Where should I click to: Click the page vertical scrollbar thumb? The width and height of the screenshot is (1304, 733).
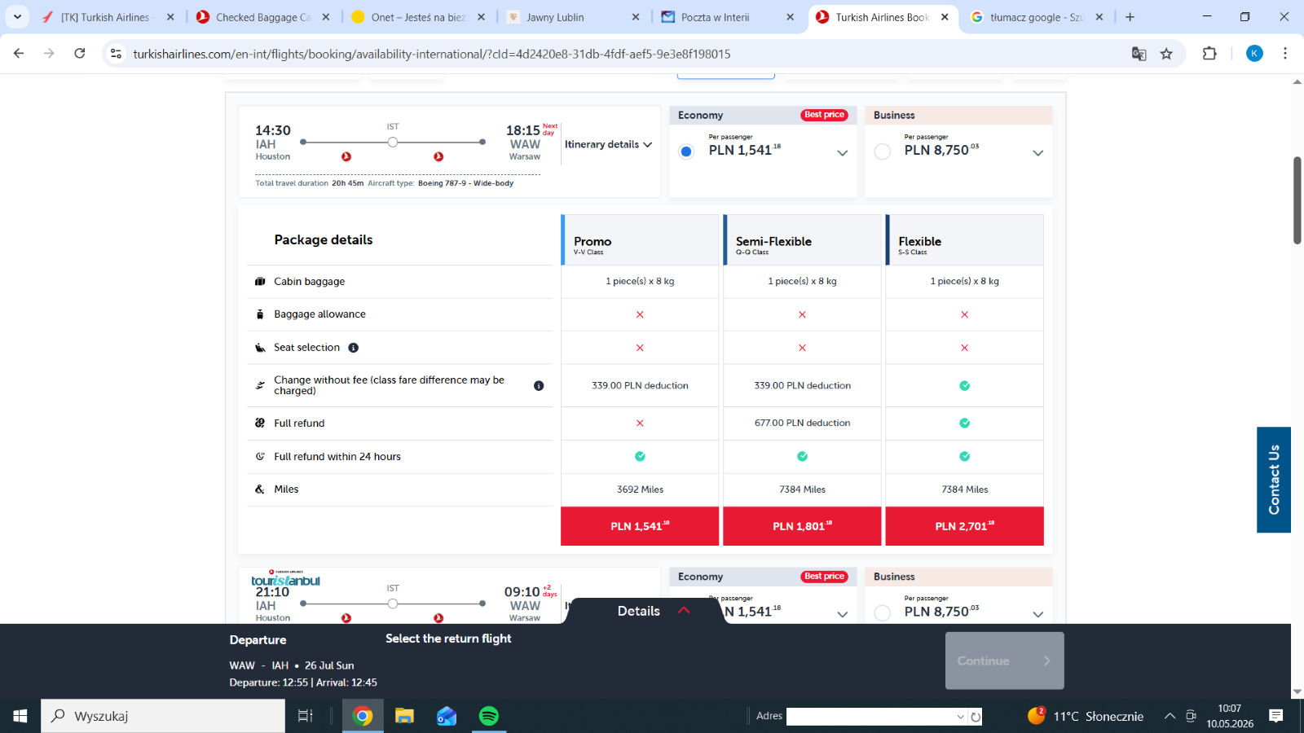1297,200
